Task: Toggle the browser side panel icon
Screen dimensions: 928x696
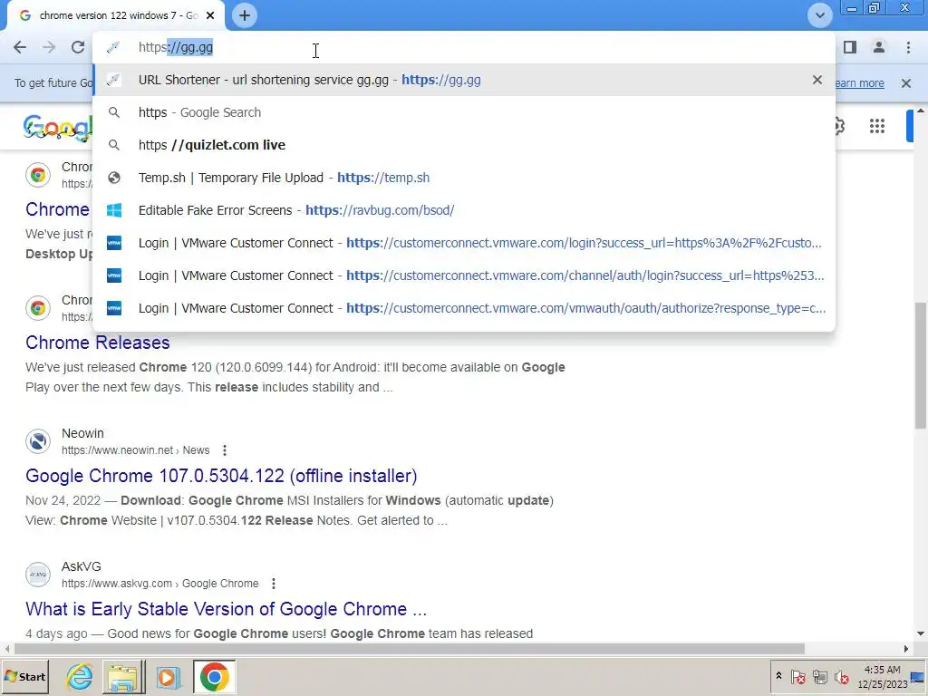Action: [850, 47]
